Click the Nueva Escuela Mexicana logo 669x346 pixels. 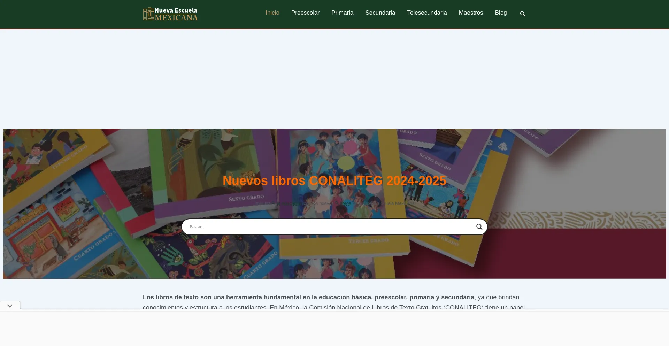pos(170,14)
